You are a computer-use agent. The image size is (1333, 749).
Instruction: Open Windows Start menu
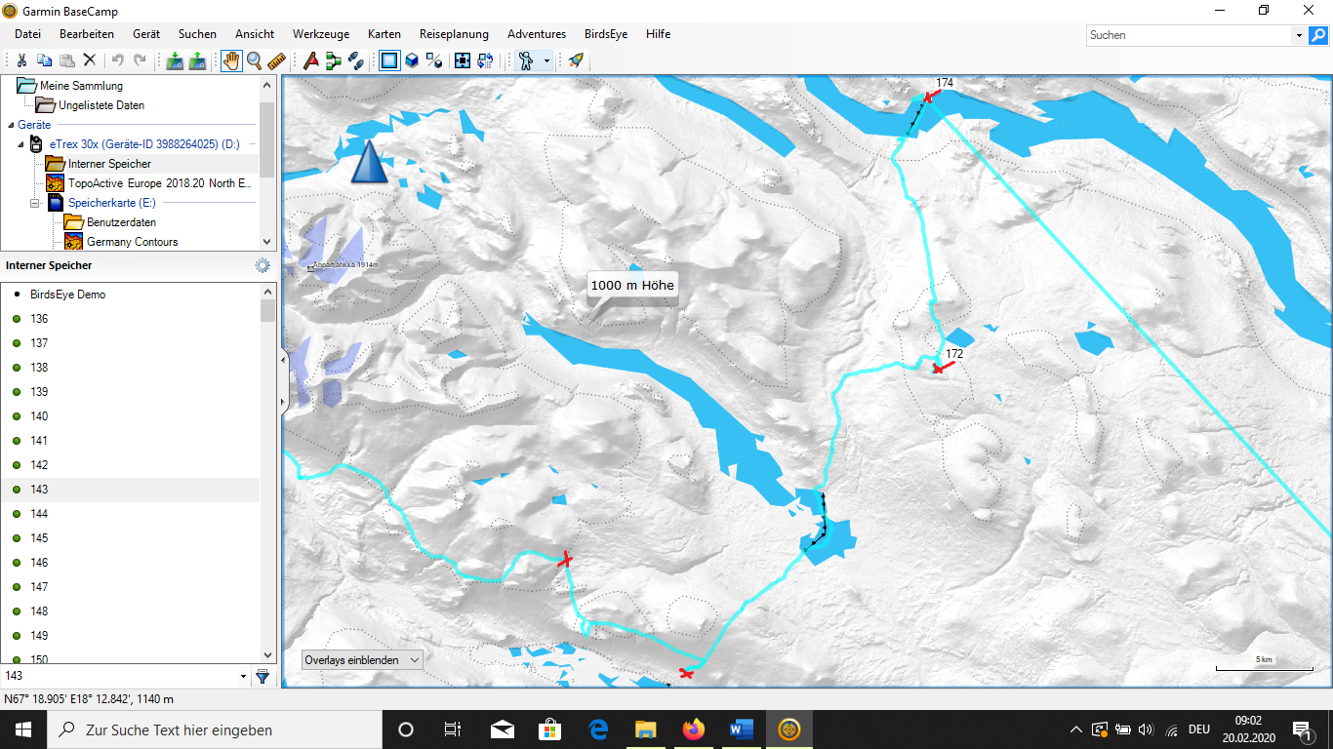click(23, 729)
